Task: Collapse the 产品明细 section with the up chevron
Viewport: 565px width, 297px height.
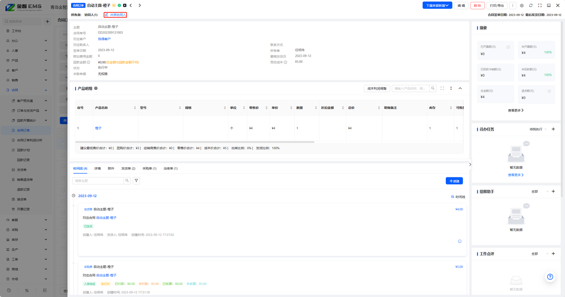Action: (x=460, y=88)
